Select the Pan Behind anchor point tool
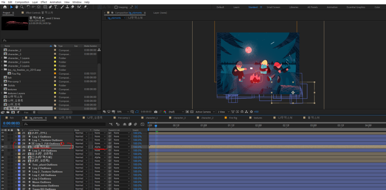This screenshot has height=190, width=386. point(39,7)
